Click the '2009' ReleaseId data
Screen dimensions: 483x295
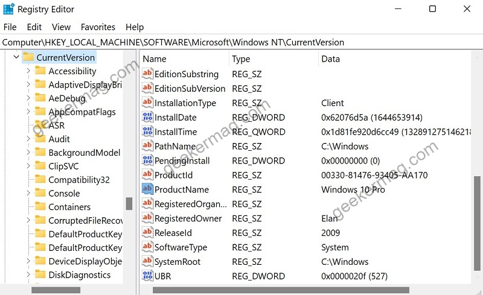[x=330, y=232]
